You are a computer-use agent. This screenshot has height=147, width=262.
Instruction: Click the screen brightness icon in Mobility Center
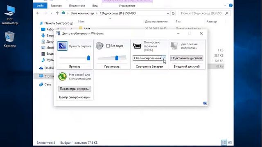[62, 46]
